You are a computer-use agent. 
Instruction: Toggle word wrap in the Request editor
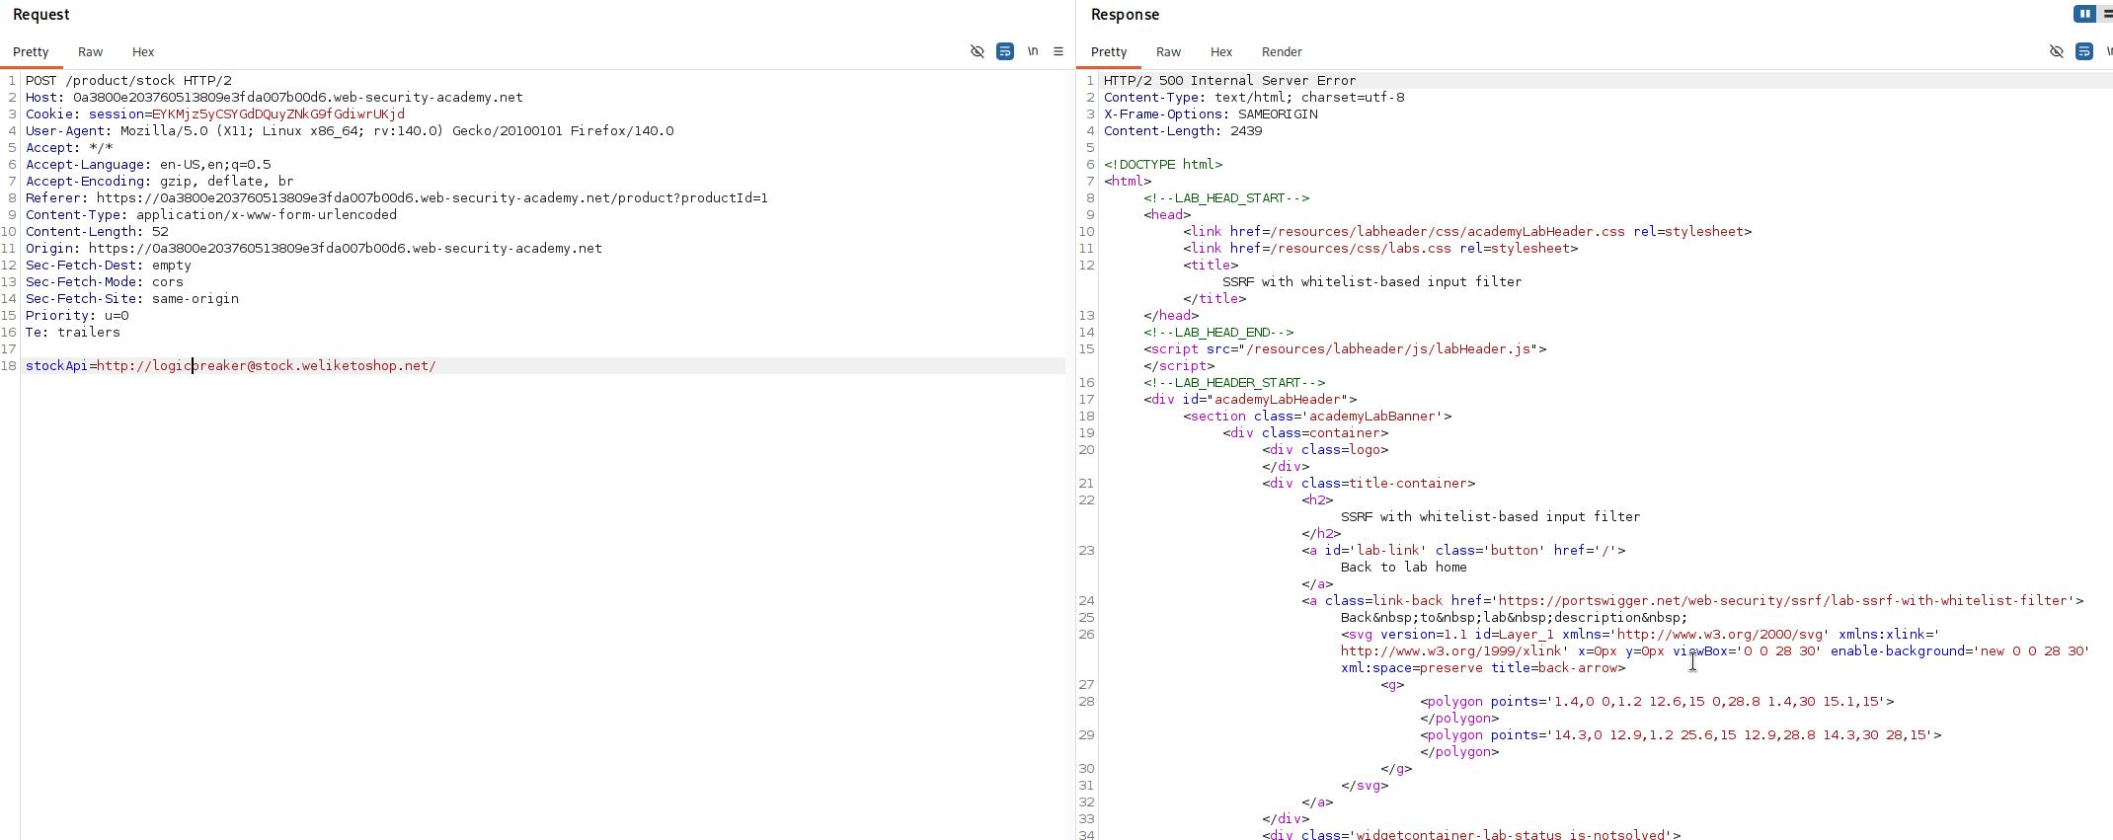(1005, 51)
